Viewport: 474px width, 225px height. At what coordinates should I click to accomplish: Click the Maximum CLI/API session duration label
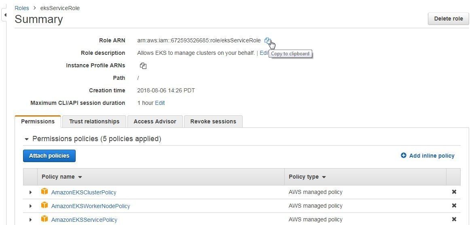[78, 103]
